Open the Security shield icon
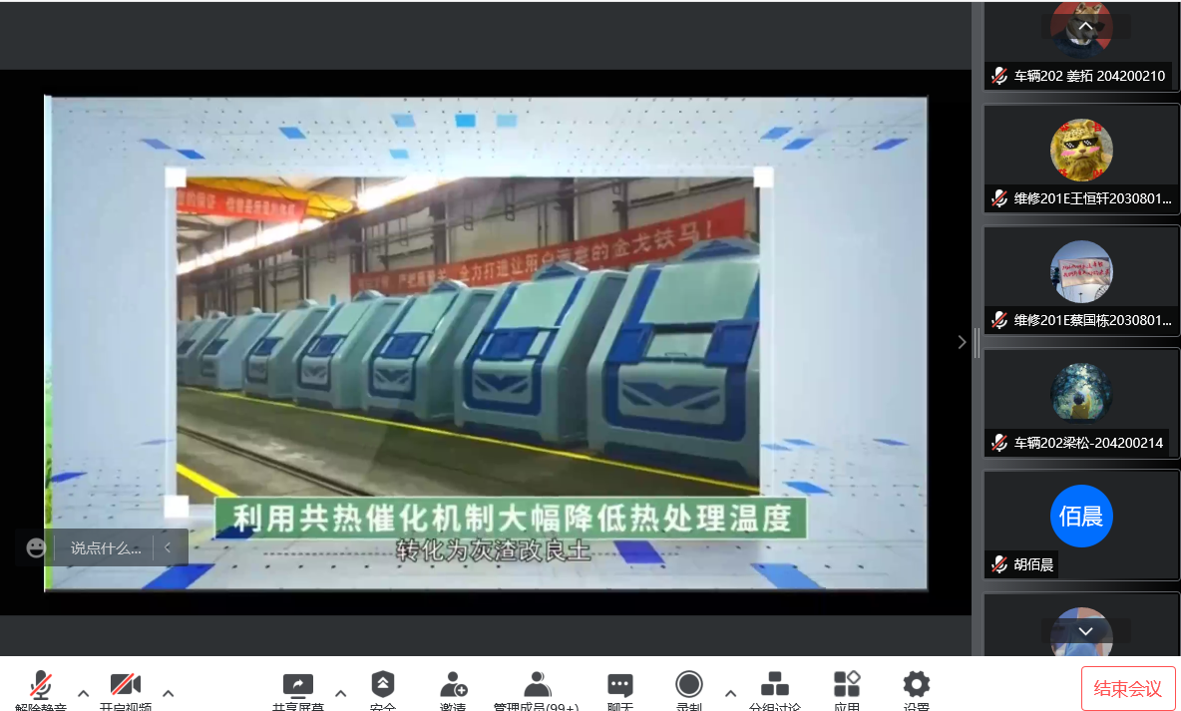This screenshot has width=1181, height=711. (382, 686)
